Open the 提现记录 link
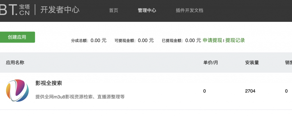Screen dimensions: 292x117 [x=235, y=40]
